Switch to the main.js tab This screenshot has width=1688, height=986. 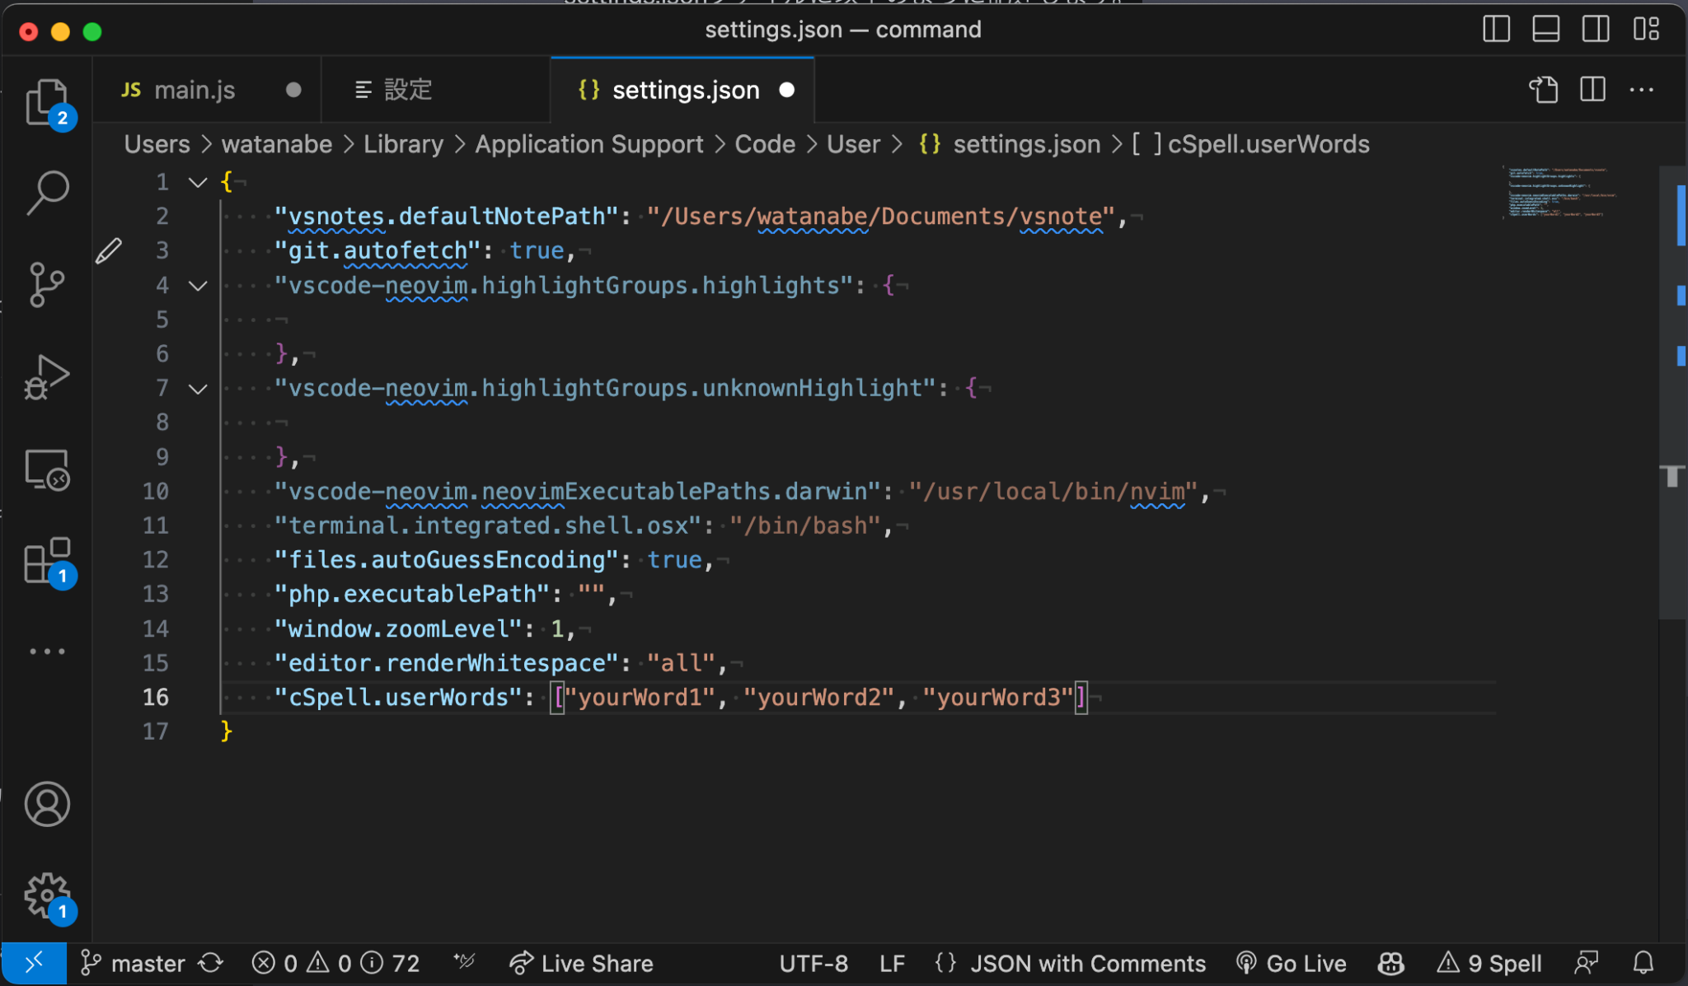coord(195,90)
